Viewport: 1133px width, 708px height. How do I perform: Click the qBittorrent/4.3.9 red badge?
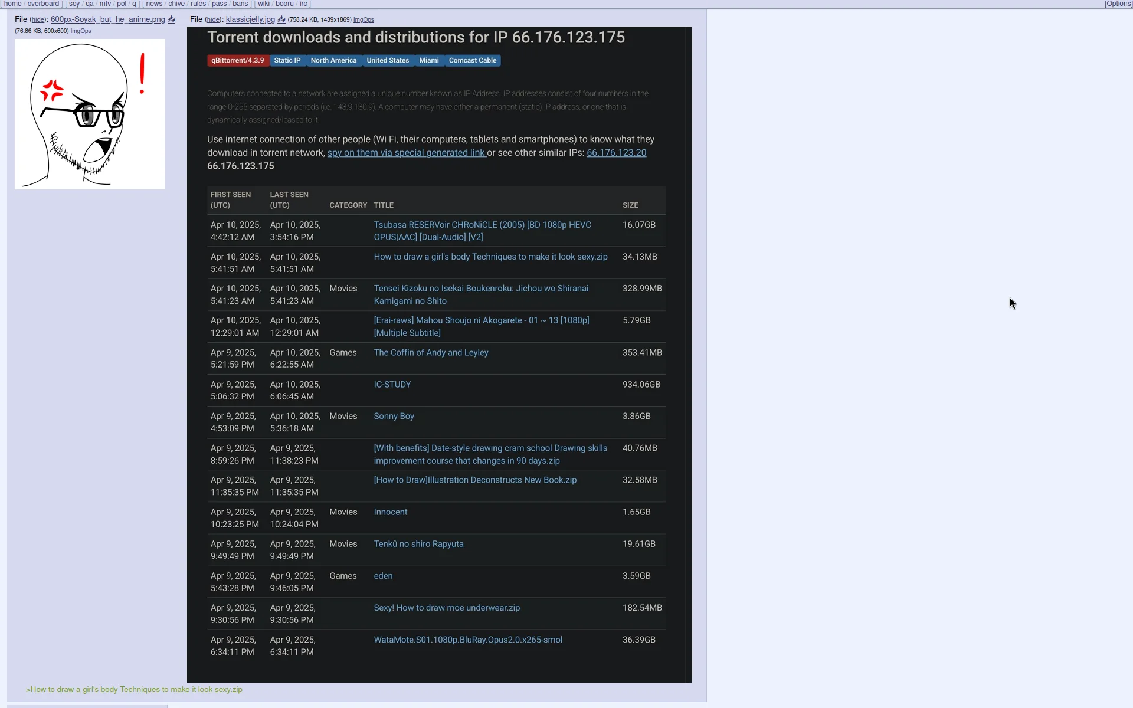238,60
